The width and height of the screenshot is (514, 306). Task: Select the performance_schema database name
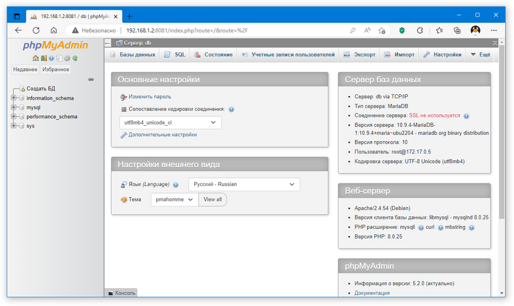[52, 117]
